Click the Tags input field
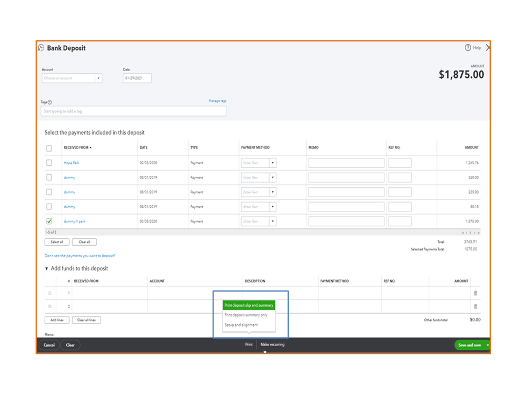 click(133, 111)
